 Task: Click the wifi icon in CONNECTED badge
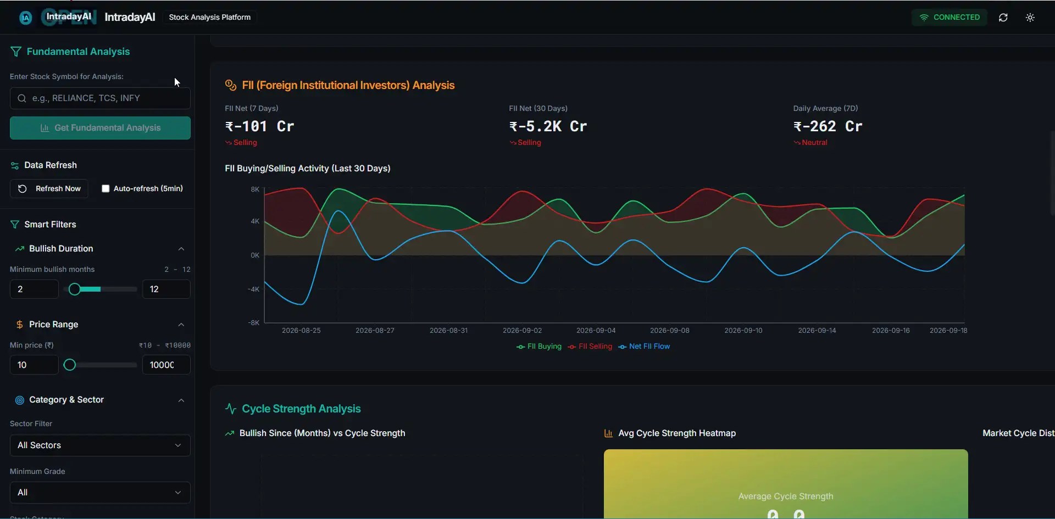point(924,18)
